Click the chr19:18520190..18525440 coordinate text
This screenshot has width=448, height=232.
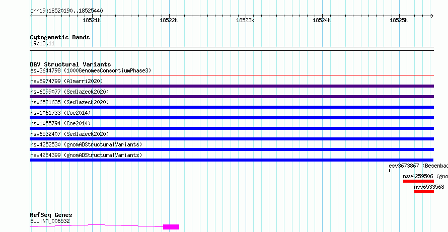click(66, 11)
